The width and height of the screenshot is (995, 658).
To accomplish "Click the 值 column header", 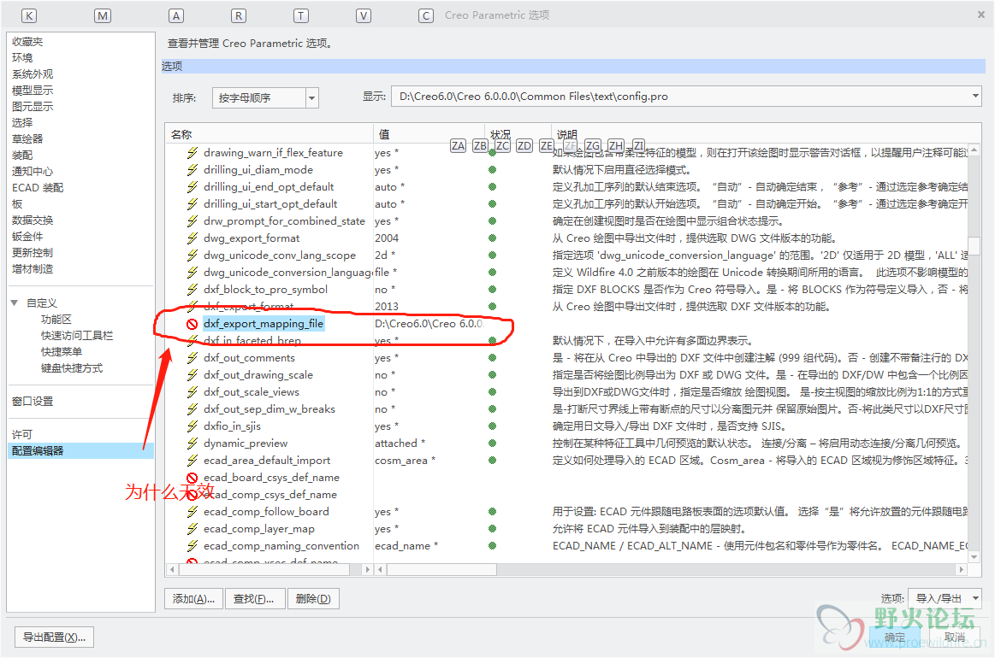I will coord(429,134).
